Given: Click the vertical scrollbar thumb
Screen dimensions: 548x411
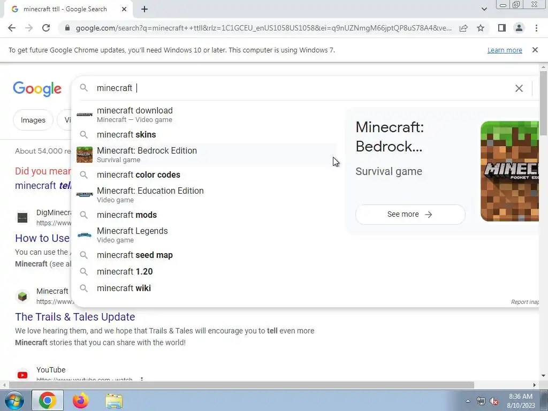Looking at the screenshot, I should coord(543,103).
